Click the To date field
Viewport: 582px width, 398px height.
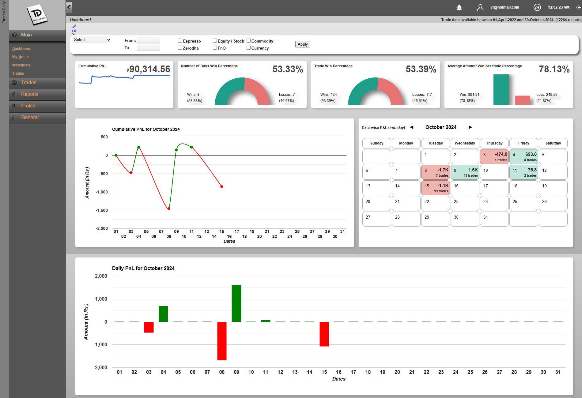click(149, 48)
